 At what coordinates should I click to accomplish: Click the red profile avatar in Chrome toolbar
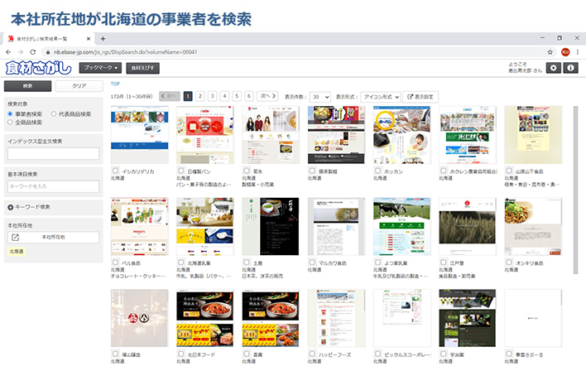[565, 52]
